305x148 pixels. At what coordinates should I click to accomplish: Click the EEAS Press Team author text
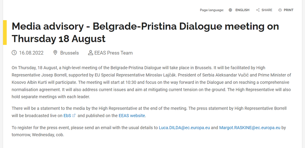[x=113, y=53]
